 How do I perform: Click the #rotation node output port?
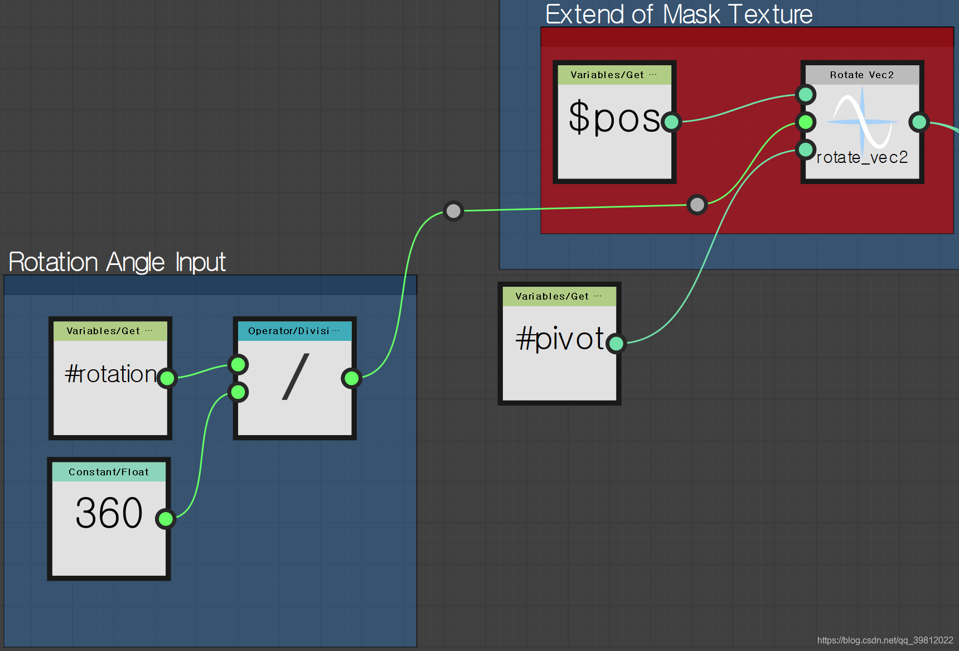(167, 379)
